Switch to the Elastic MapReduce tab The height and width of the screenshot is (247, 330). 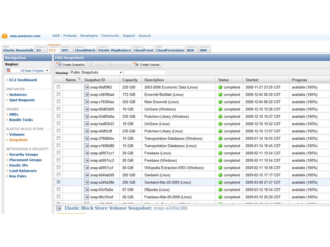pyautogui.click(x=114, y=49)
